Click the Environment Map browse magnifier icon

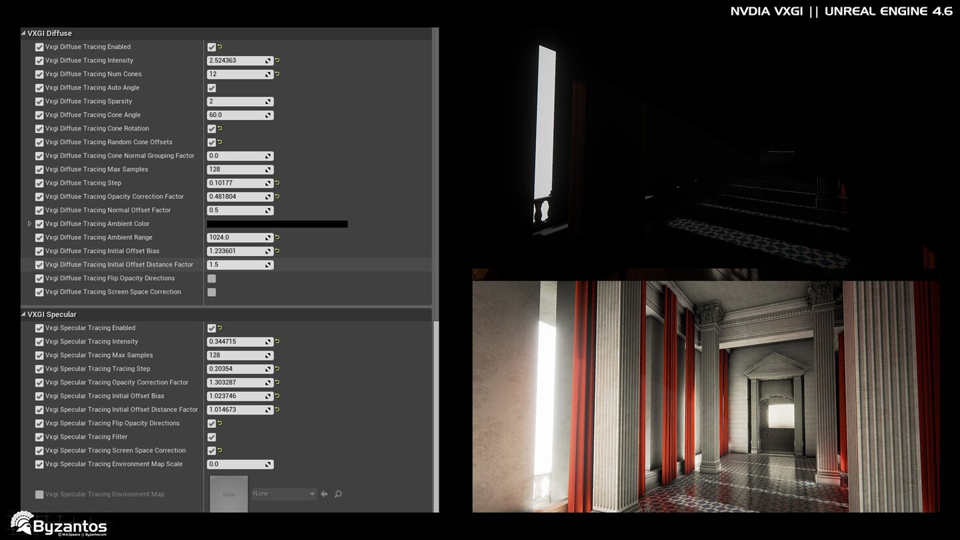coord(338,494)
